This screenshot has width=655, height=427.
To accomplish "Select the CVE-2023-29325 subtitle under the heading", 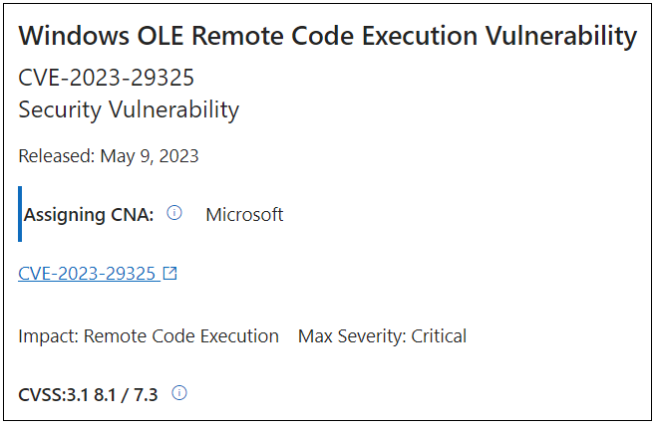I will [x=106, y=78].
